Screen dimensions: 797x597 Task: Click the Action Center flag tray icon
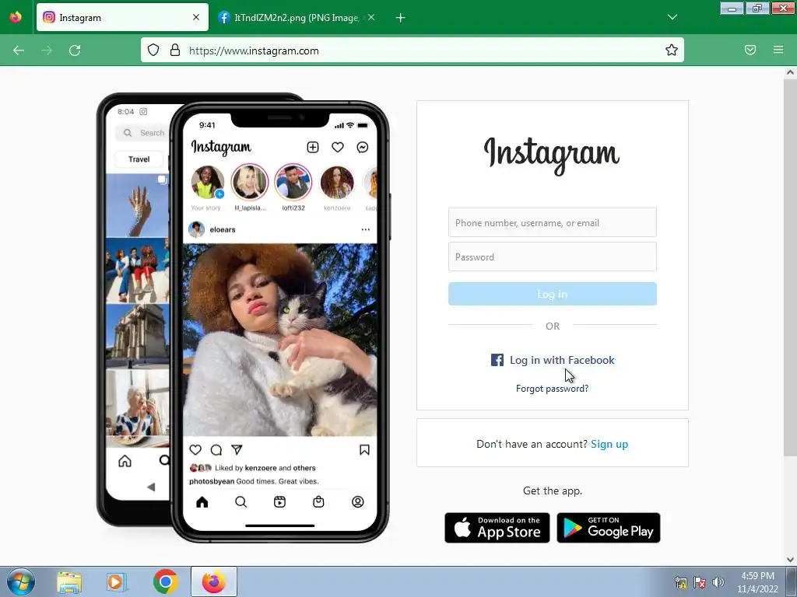coord(700,582)
